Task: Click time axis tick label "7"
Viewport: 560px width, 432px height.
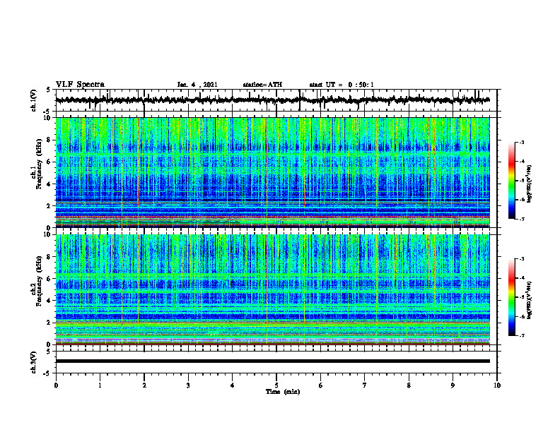Action: (365, 385)
